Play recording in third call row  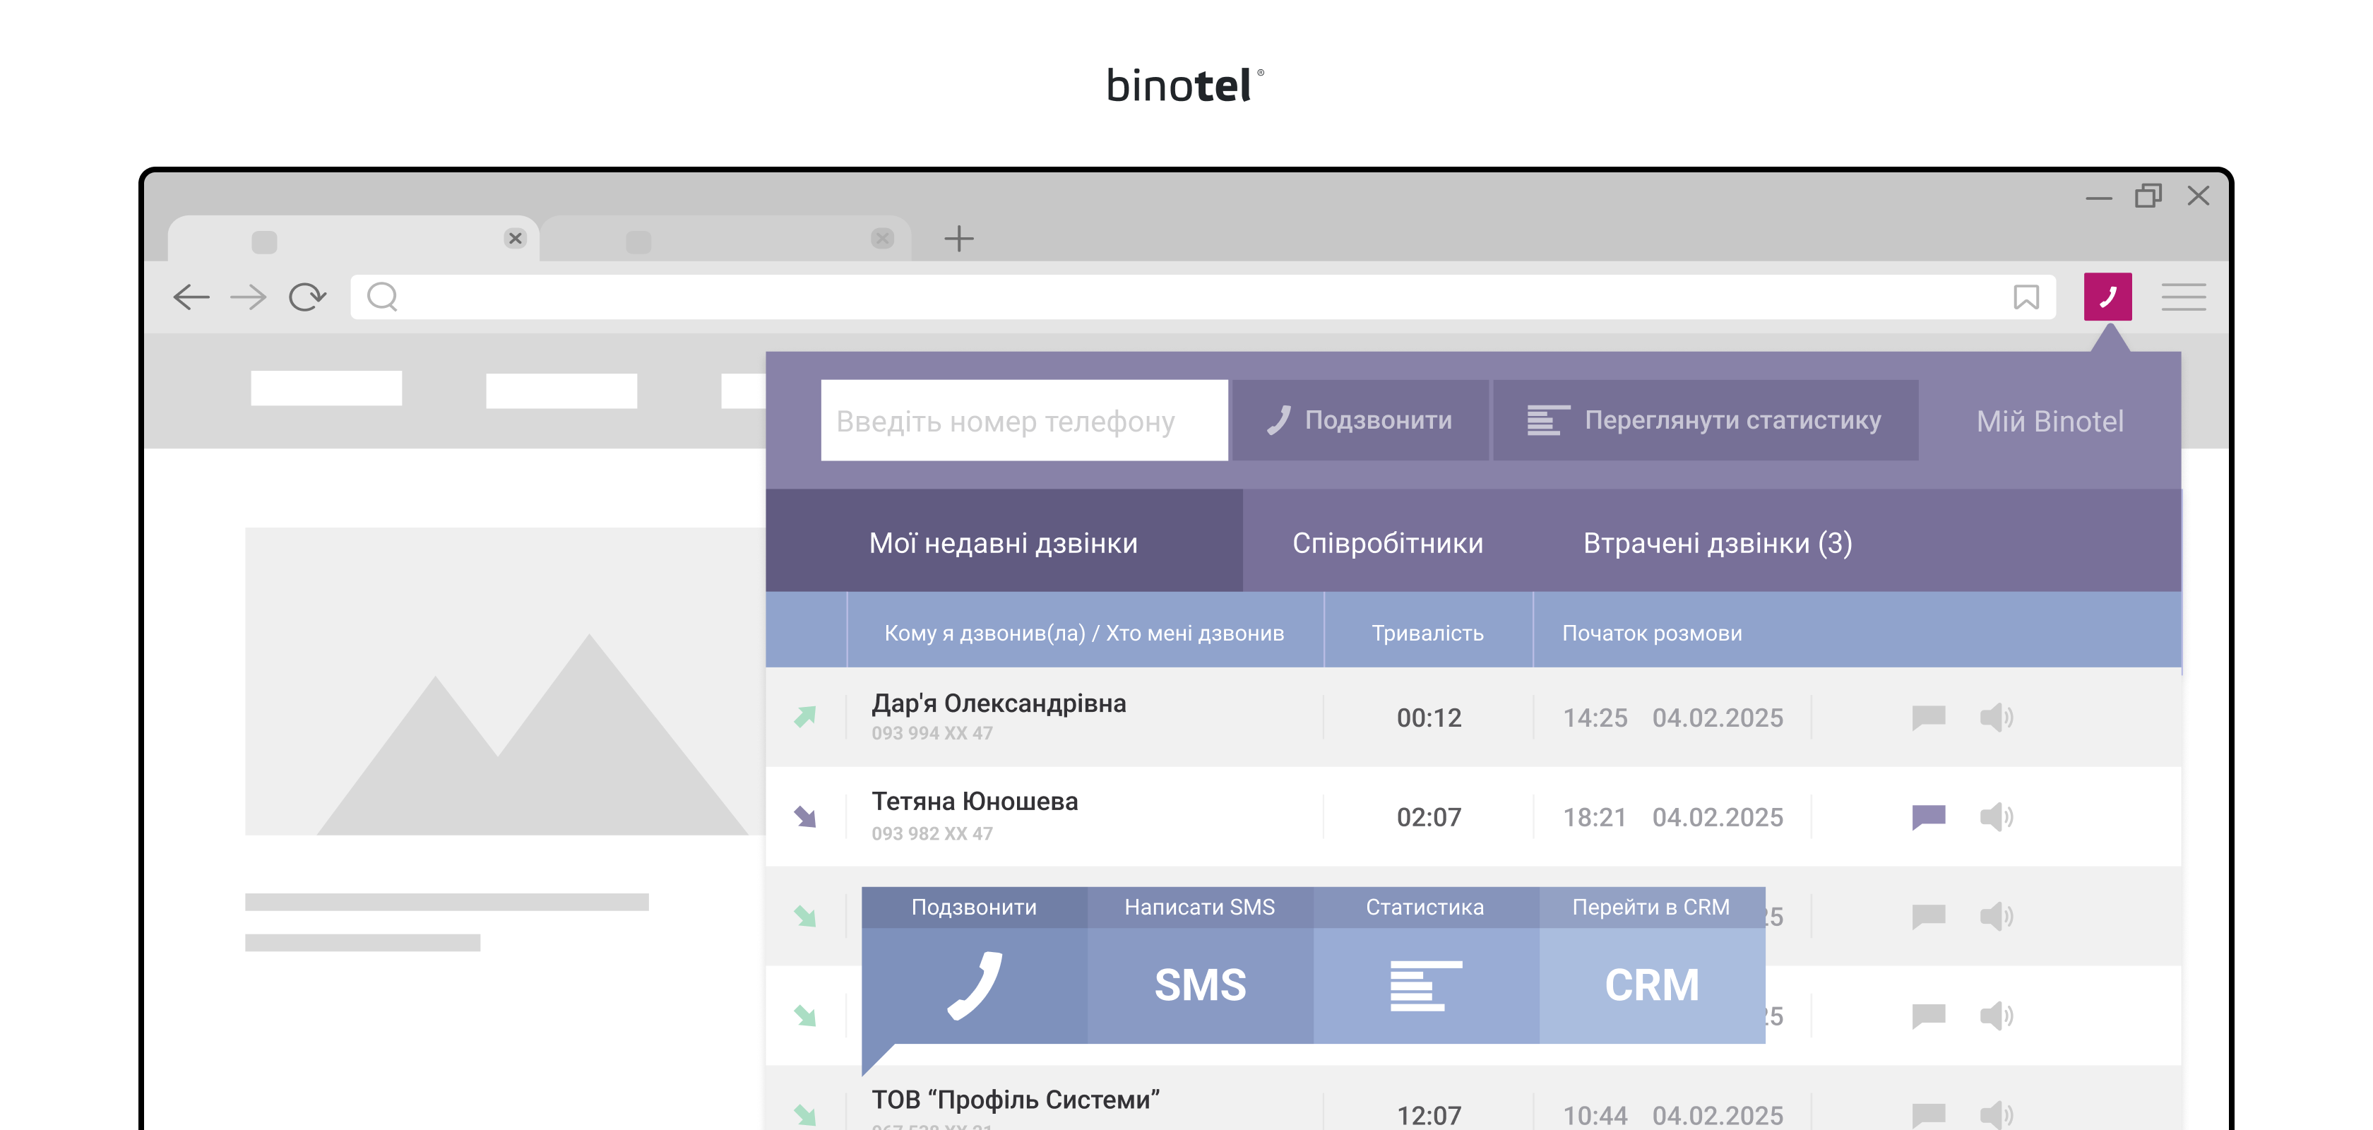click(1997, 915)
